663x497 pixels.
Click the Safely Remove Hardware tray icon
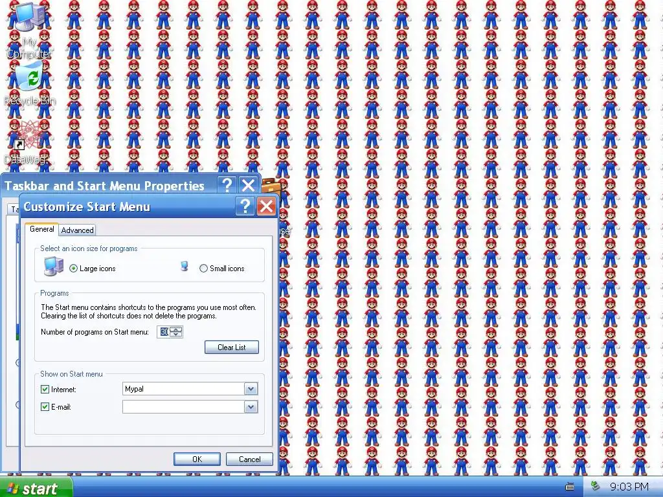point(596,486)
